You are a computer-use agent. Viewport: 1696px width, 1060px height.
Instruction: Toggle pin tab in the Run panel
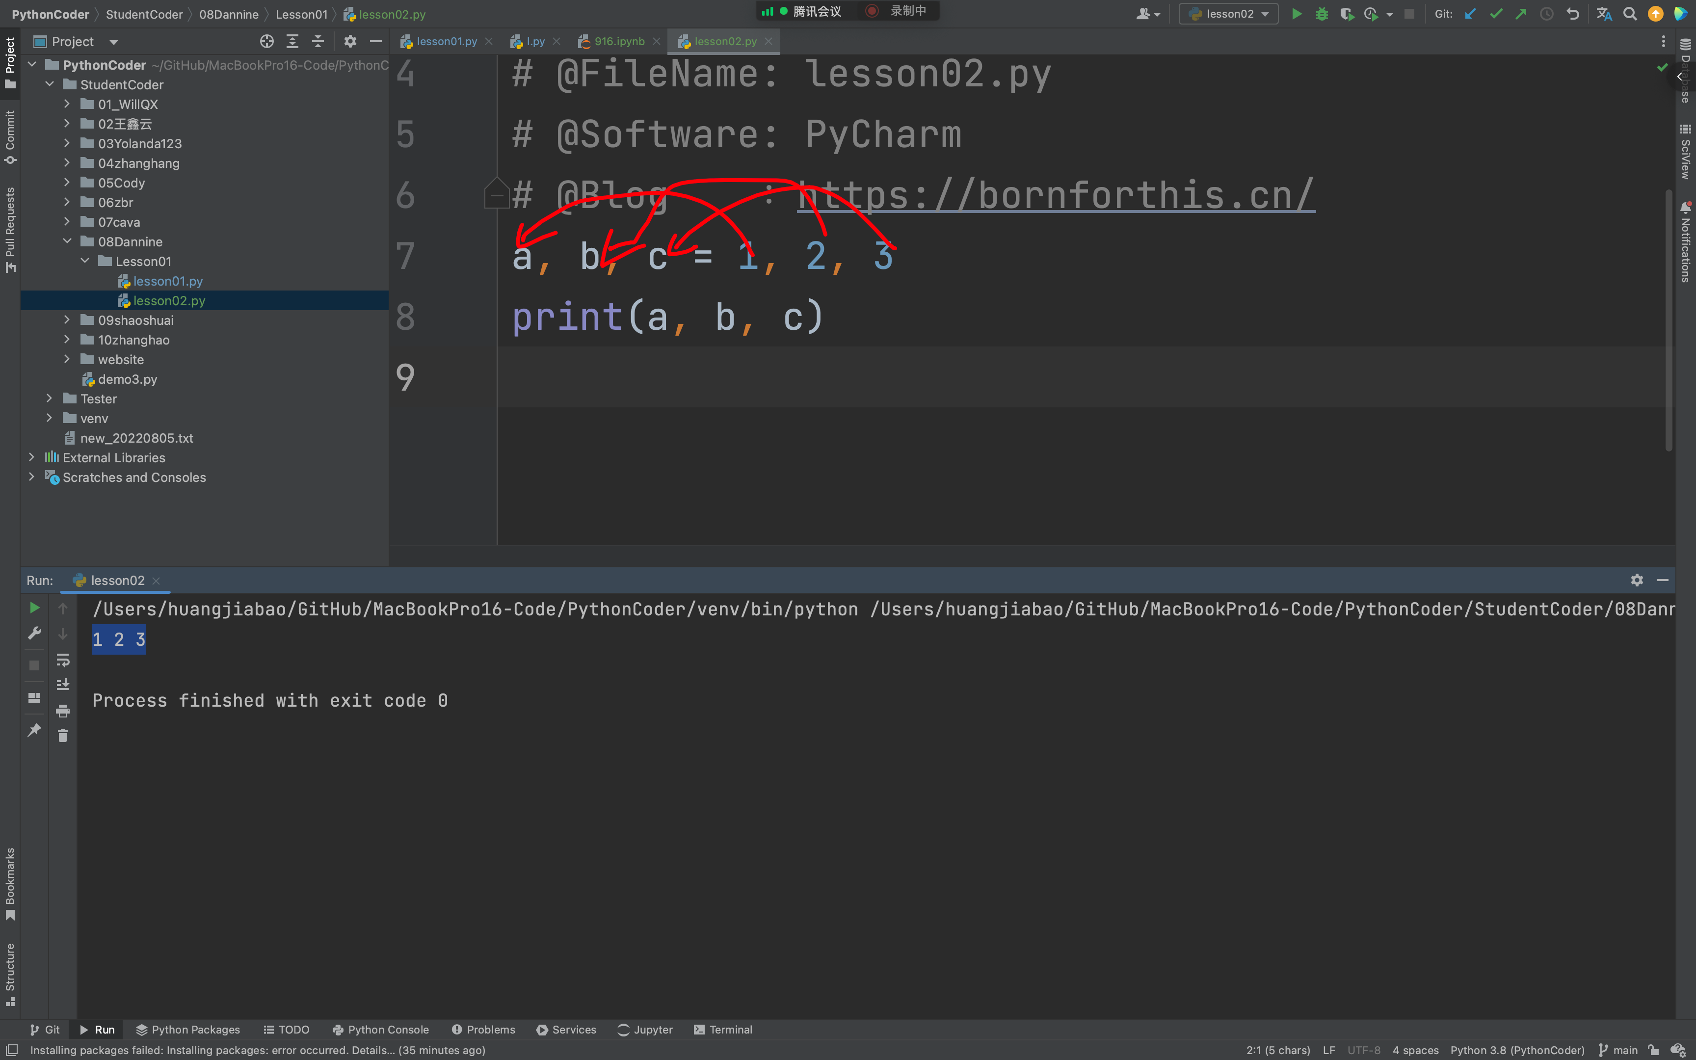34,730
